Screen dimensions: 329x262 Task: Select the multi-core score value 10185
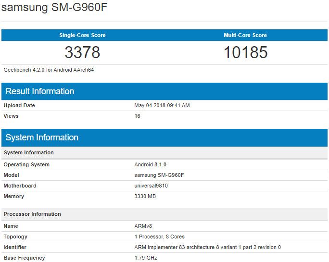click(245, 52)
